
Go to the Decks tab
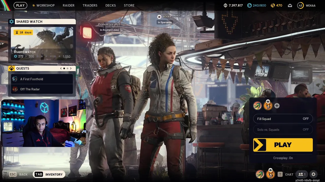(x=110, y=5)
